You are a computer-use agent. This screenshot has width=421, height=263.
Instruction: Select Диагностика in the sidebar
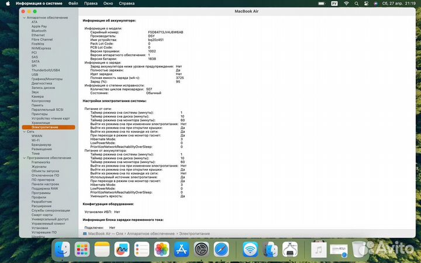(x=42, y=84)
